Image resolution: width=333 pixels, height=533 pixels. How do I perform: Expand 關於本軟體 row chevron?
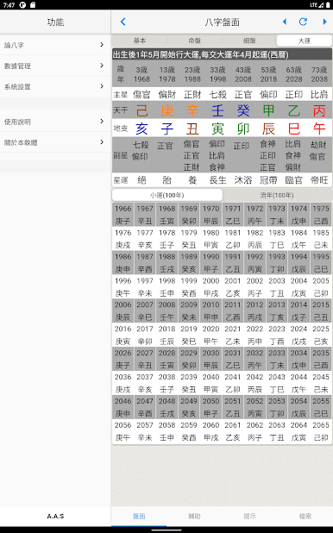click(102, 142)
